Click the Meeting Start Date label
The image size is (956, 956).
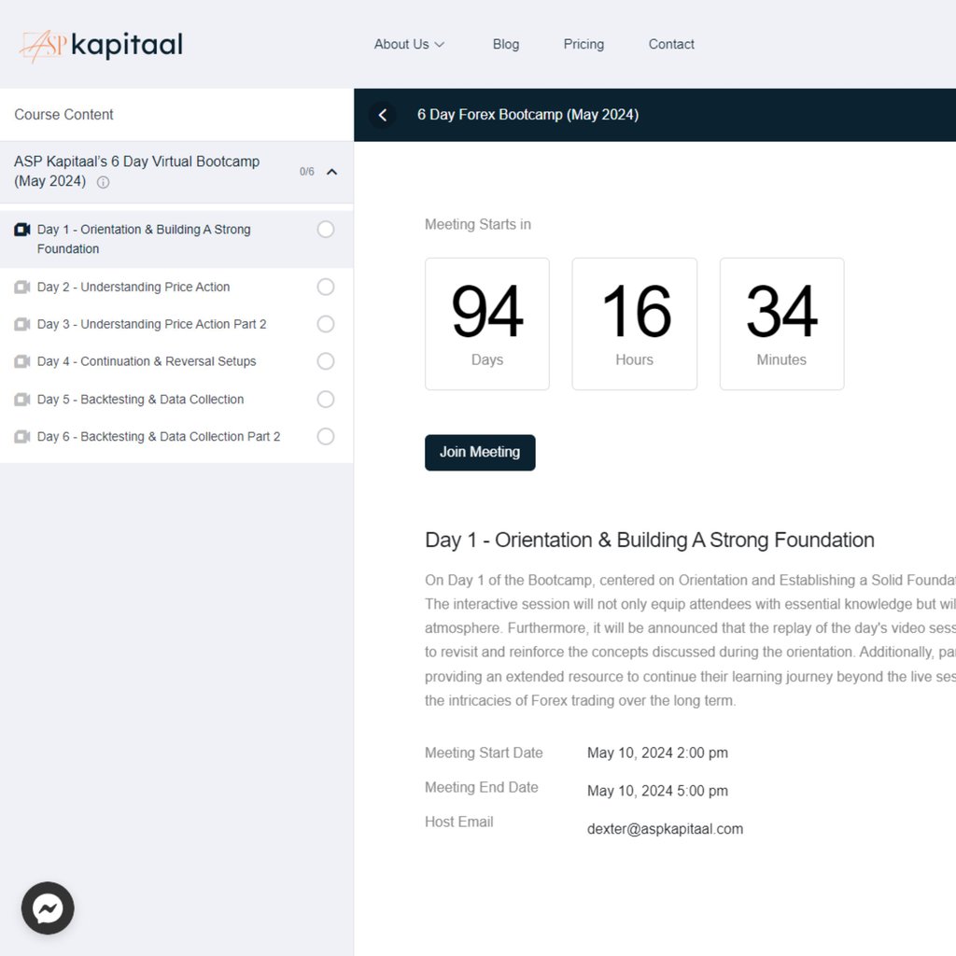[x=484, y=753]
